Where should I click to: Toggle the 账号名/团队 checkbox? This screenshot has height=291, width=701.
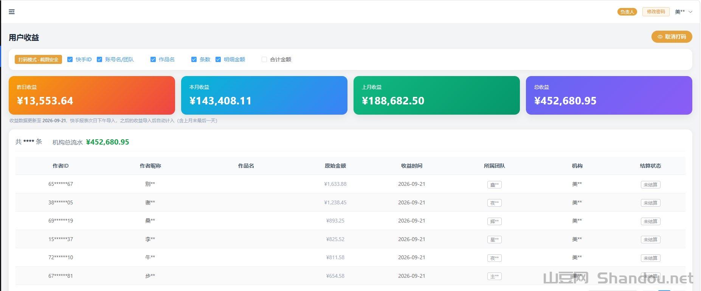click(99, 59)
